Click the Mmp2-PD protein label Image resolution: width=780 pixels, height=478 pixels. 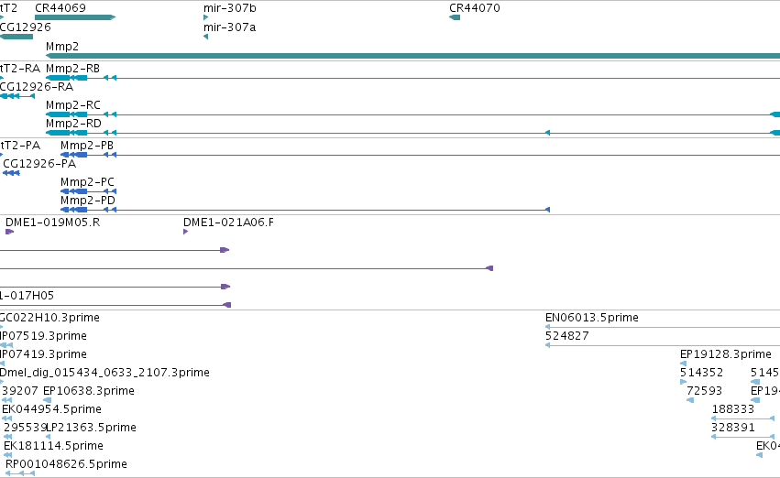(x=88, y=201)
